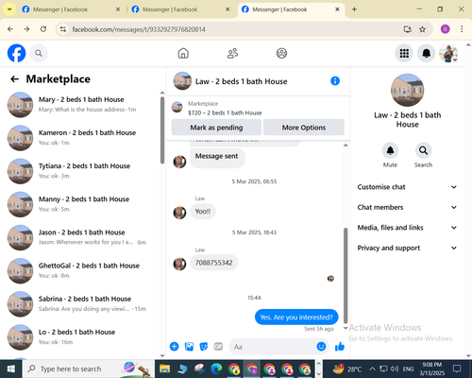Click the Facebook logo icon
The image size is (472, 378).
point(16,53)
